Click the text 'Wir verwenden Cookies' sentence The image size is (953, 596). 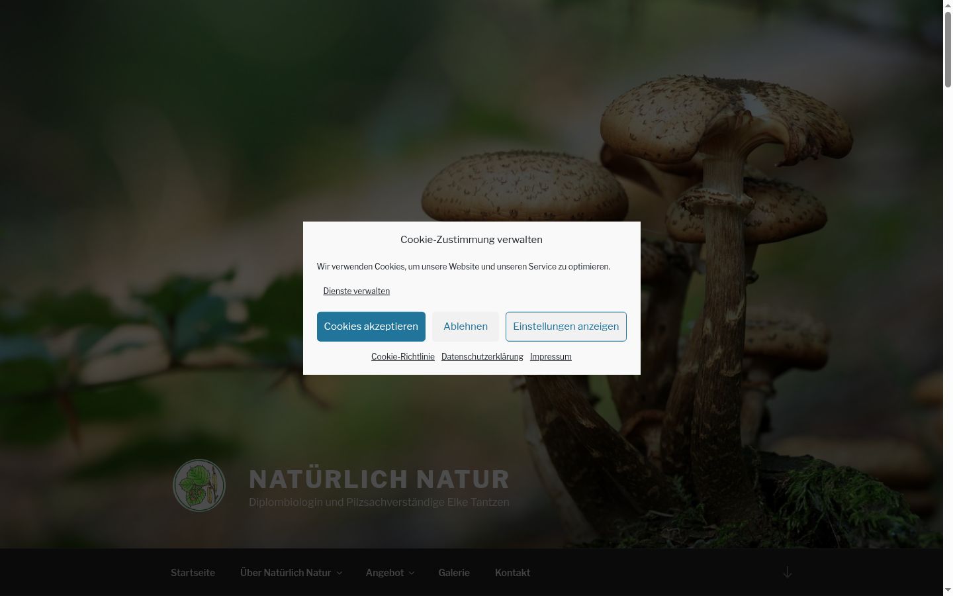click(463, 266)
